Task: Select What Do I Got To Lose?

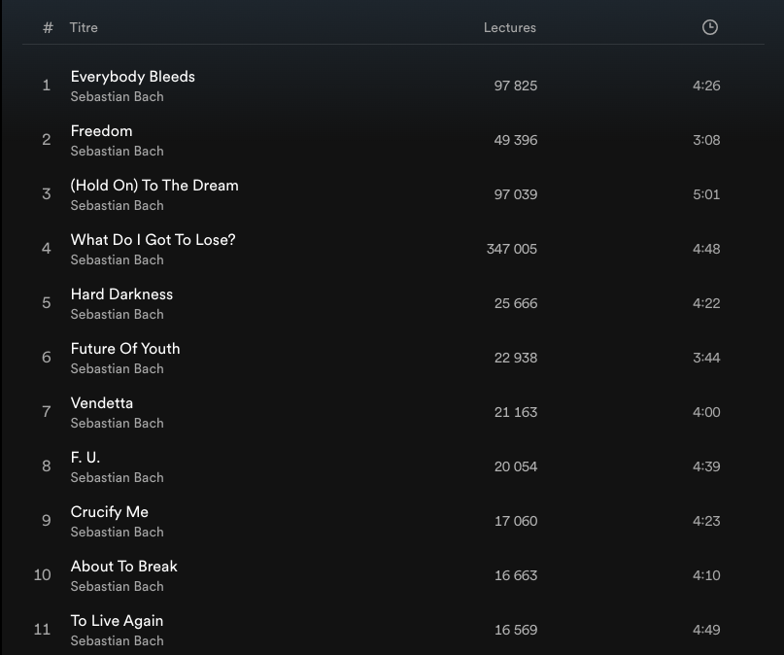Action: pyautogui.click(x=153, y=240)
